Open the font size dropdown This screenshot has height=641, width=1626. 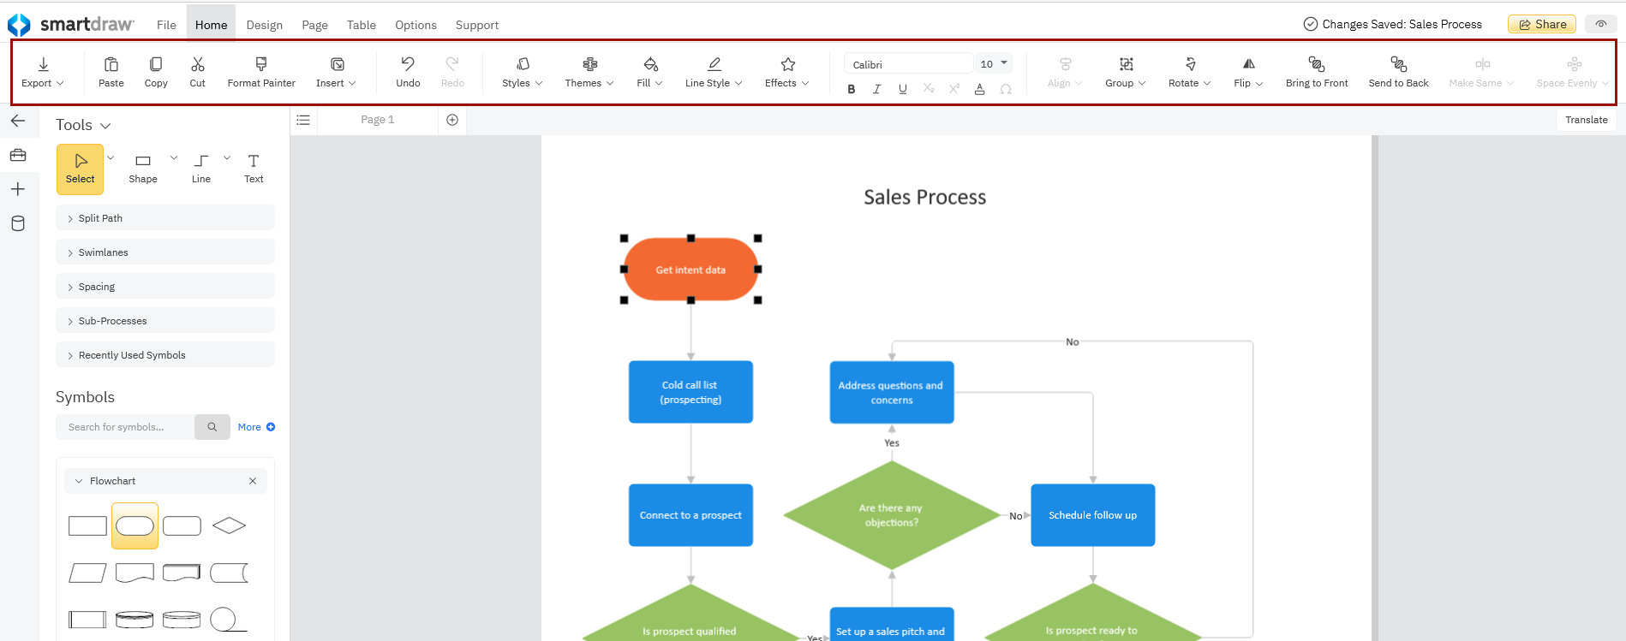(x=1003, y=63)
